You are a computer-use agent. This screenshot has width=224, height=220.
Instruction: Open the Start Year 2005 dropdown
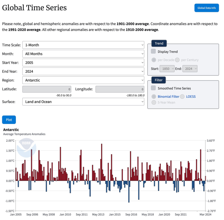click(83, 63)
